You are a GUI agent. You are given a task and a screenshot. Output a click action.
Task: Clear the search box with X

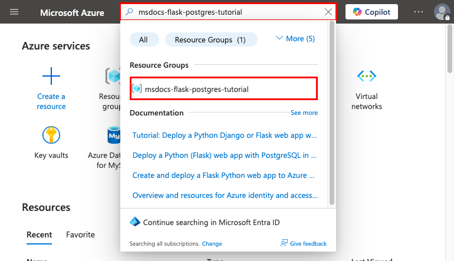pyautogui.click(x=328, y=12)
